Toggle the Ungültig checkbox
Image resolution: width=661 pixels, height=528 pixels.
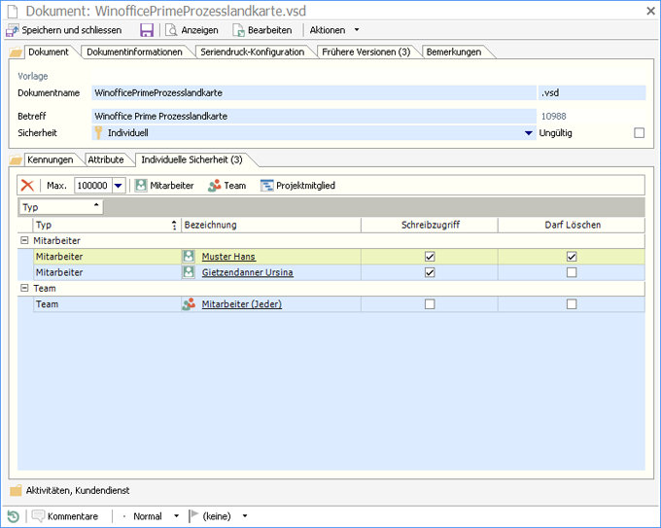(x=639, y=133)
